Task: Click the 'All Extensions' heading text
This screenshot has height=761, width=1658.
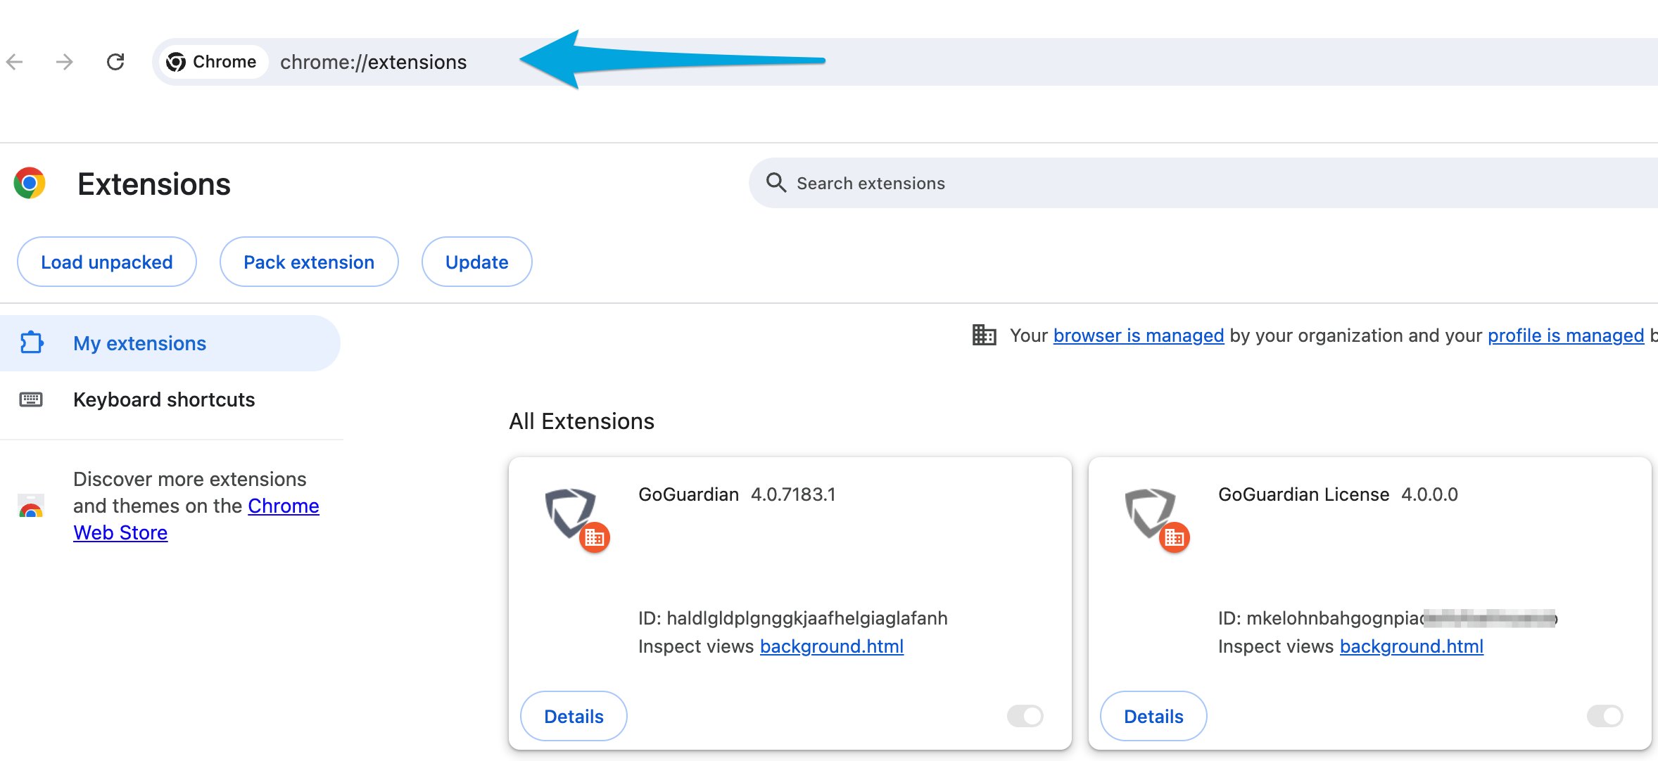Action: 582,421
